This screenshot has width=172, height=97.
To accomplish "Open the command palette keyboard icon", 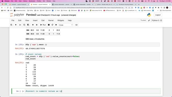I will [x=76, y=25].
